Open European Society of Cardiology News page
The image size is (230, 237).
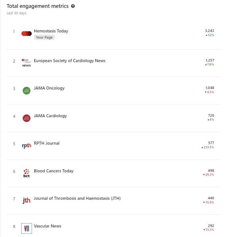[x=69, y=61]
